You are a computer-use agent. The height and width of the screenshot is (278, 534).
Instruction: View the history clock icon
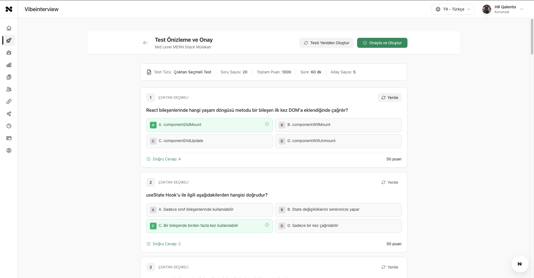(9, 126)
